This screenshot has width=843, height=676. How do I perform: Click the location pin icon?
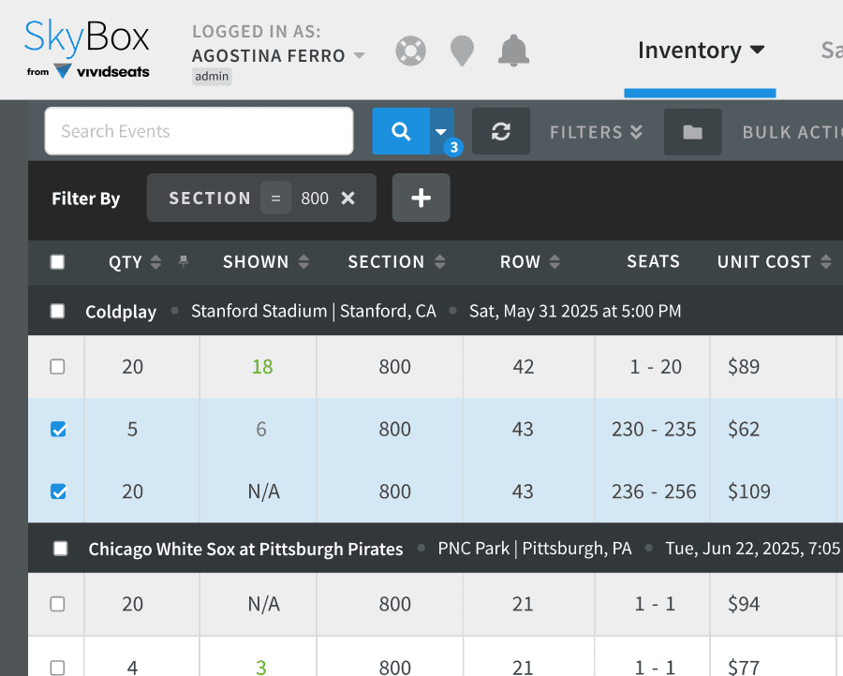[462, 51]
